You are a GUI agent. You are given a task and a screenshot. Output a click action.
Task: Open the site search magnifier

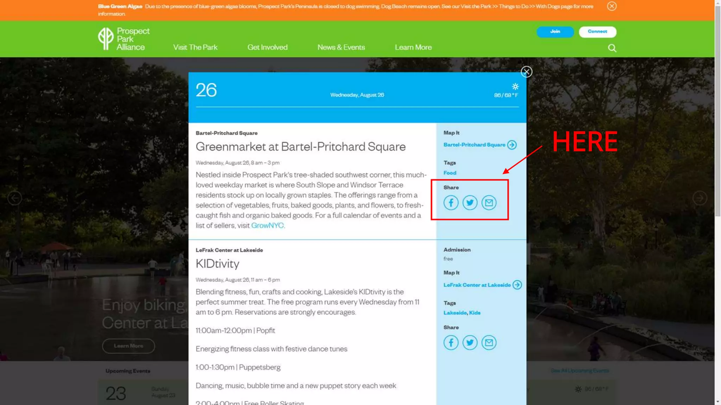tap(612, 48)
